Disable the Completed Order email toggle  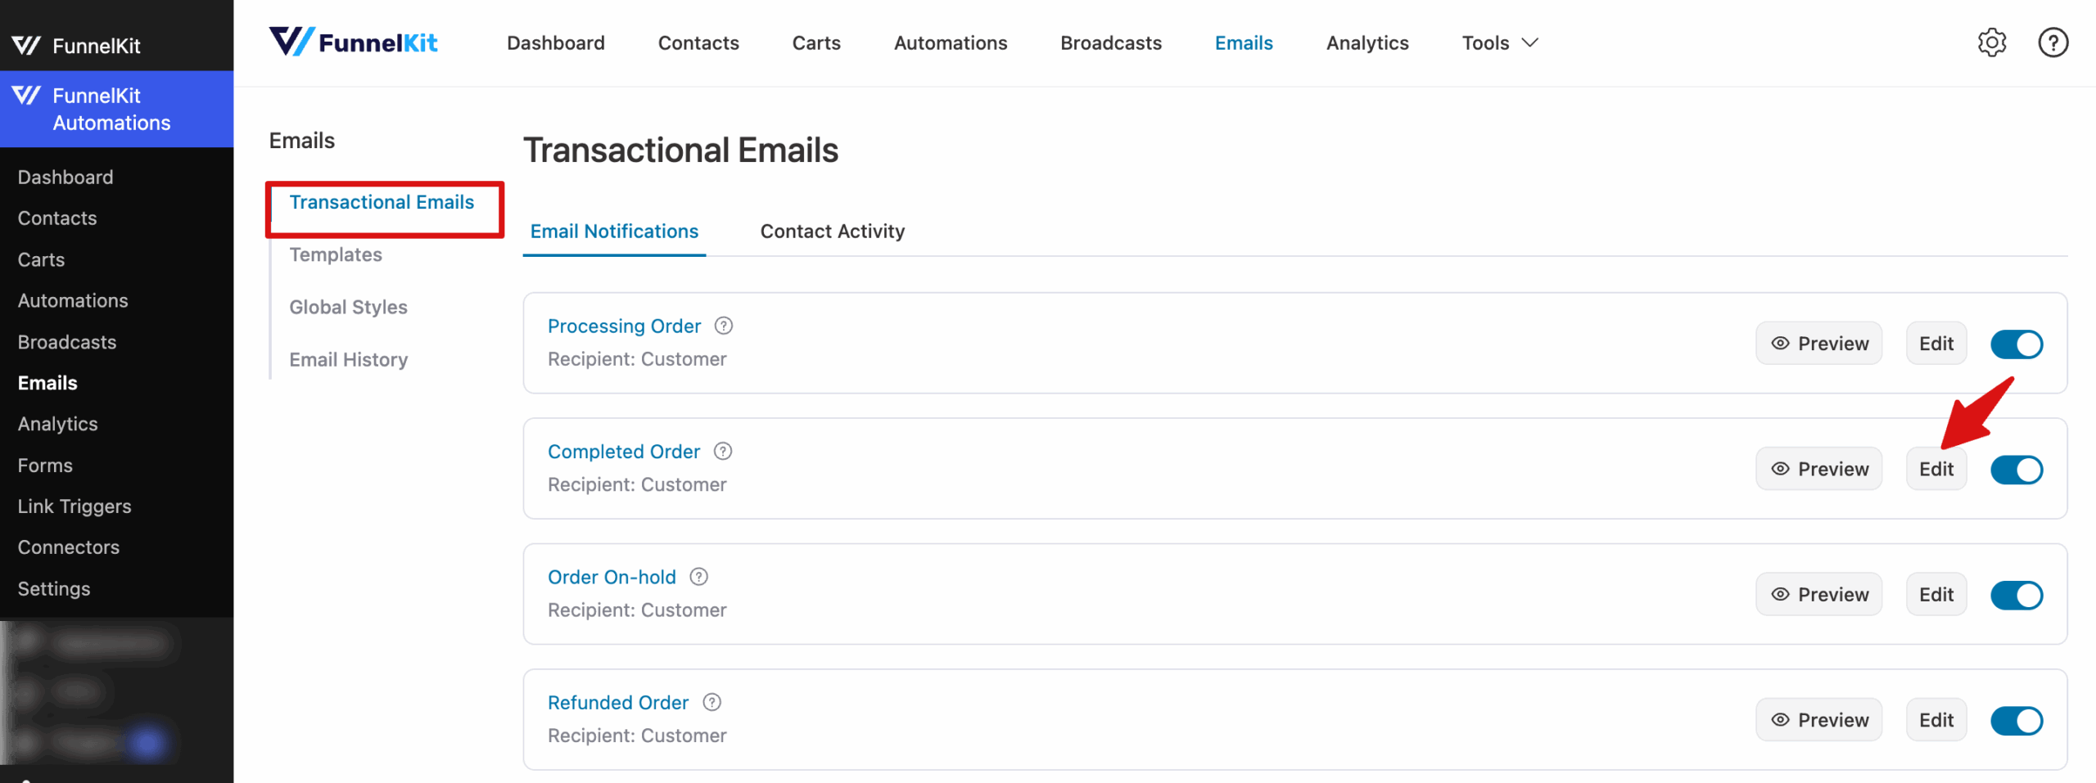2016,470
